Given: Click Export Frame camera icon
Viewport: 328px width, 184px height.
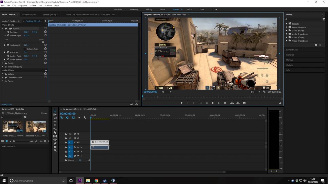Looking at the screenshot, I should point(244,103).
